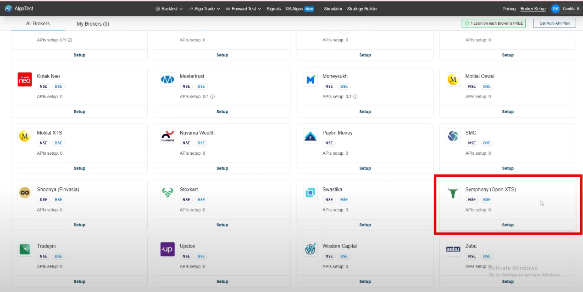Click the NSE tag on Paytm Money
583x292 pixels.
tap(329, 143)
